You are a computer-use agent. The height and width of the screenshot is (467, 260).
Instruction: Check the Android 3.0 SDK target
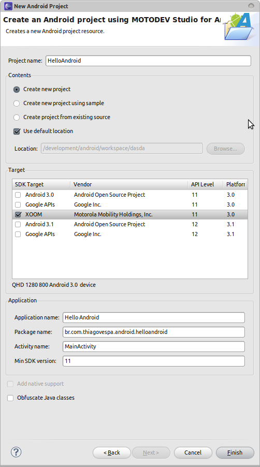tap(18, 195)
